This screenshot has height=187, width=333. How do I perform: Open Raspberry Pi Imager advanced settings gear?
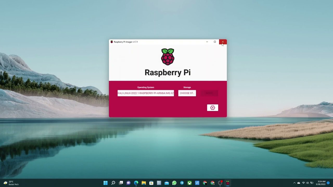click(213, 108)
